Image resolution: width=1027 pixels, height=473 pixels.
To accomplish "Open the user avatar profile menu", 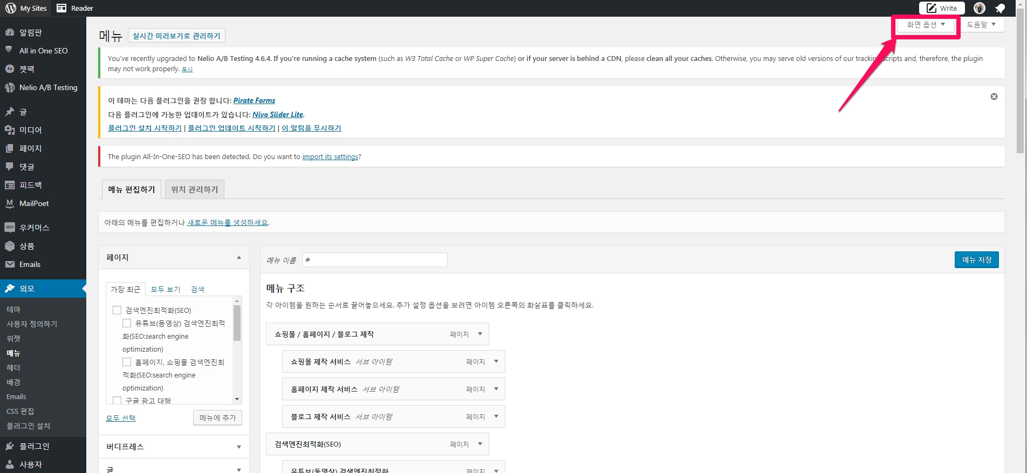I will click(980, 8).
